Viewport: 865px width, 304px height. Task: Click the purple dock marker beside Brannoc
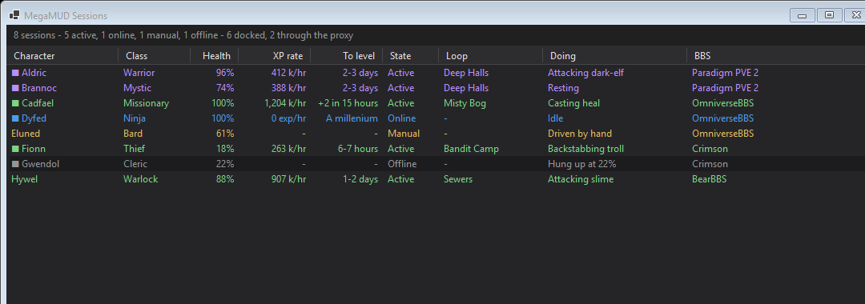(15, 88)
